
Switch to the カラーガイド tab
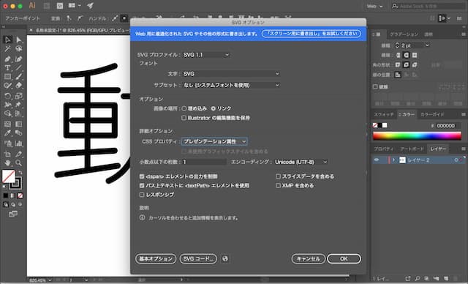pyautogui.click(x=432, y=114)
